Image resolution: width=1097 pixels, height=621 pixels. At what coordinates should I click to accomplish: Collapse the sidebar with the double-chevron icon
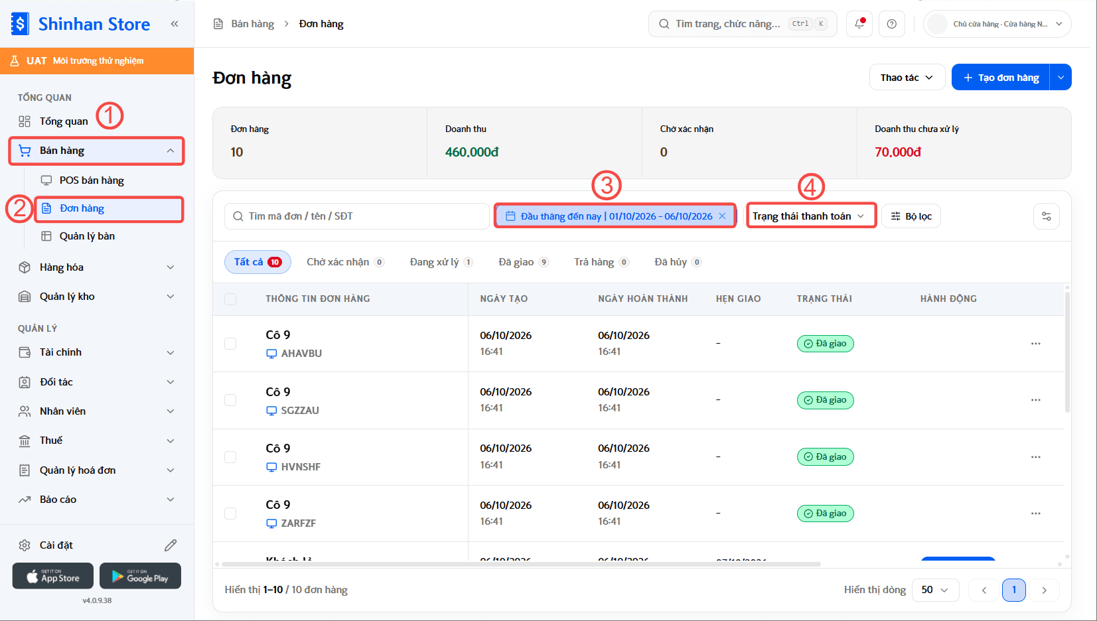pos(175,24)
